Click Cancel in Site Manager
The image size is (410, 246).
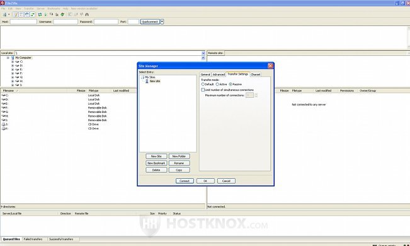coord(227,181)
